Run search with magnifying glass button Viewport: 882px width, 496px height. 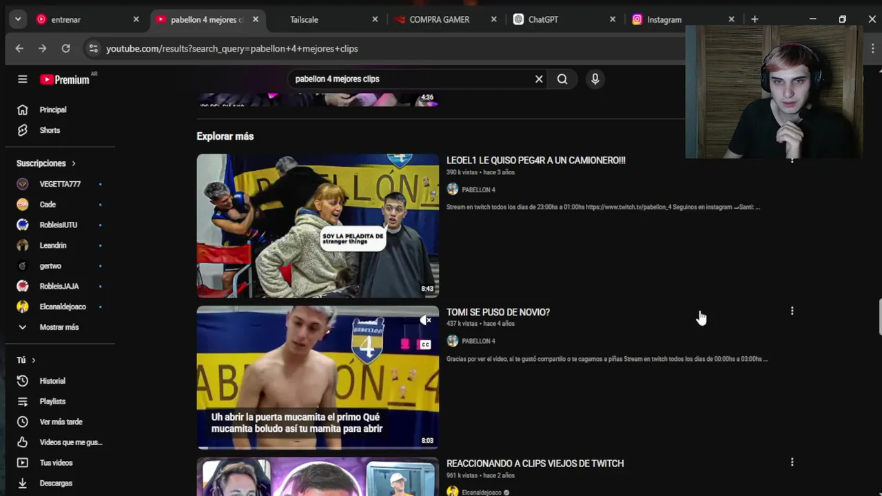(x=562, y=79)
